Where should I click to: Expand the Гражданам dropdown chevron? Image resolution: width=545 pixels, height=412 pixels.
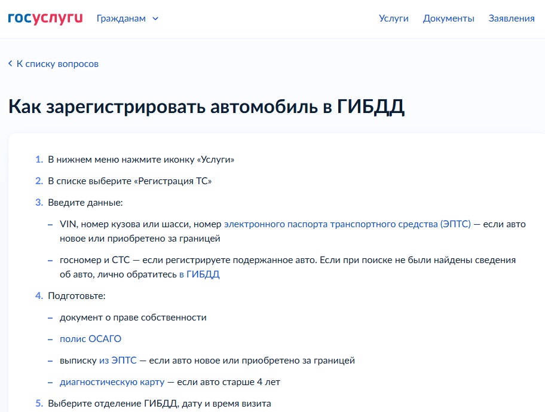[x=155, y=19]
